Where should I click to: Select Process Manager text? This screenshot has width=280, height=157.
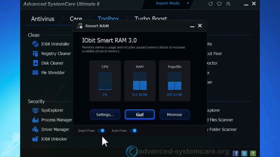click(57, 120)
